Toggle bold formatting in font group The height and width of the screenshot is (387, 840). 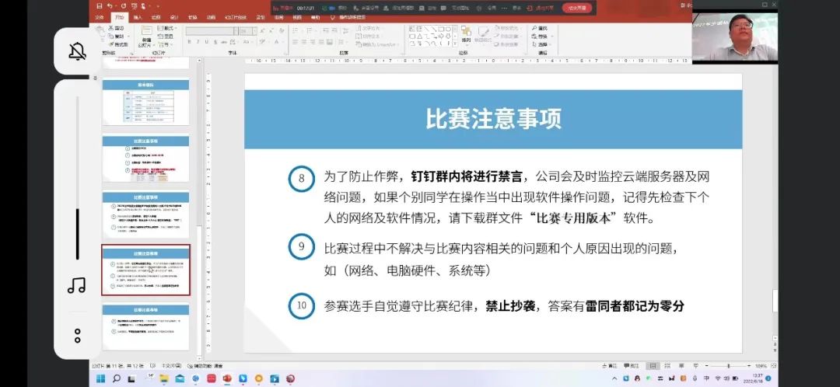point(189,42)
